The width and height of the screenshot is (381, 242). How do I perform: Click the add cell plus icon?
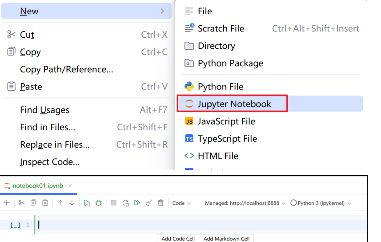point(7,203)
